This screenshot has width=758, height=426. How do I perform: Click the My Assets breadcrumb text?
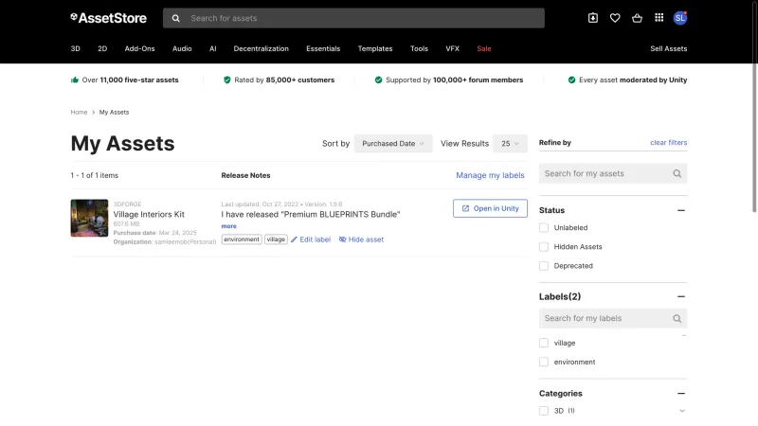point(114,112)
